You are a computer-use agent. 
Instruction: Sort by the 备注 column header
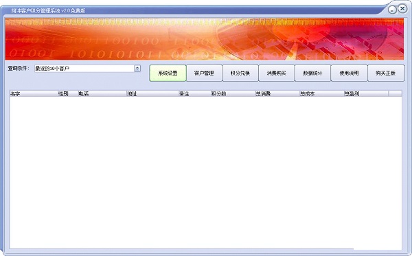[x=195, y=93]
